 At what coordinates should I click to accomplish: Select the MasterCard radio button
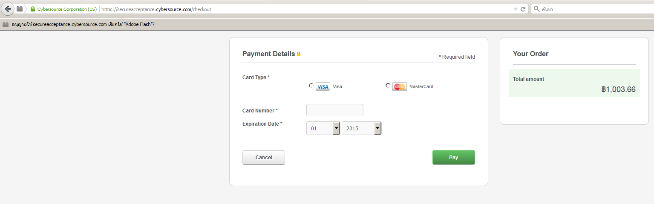388,86
